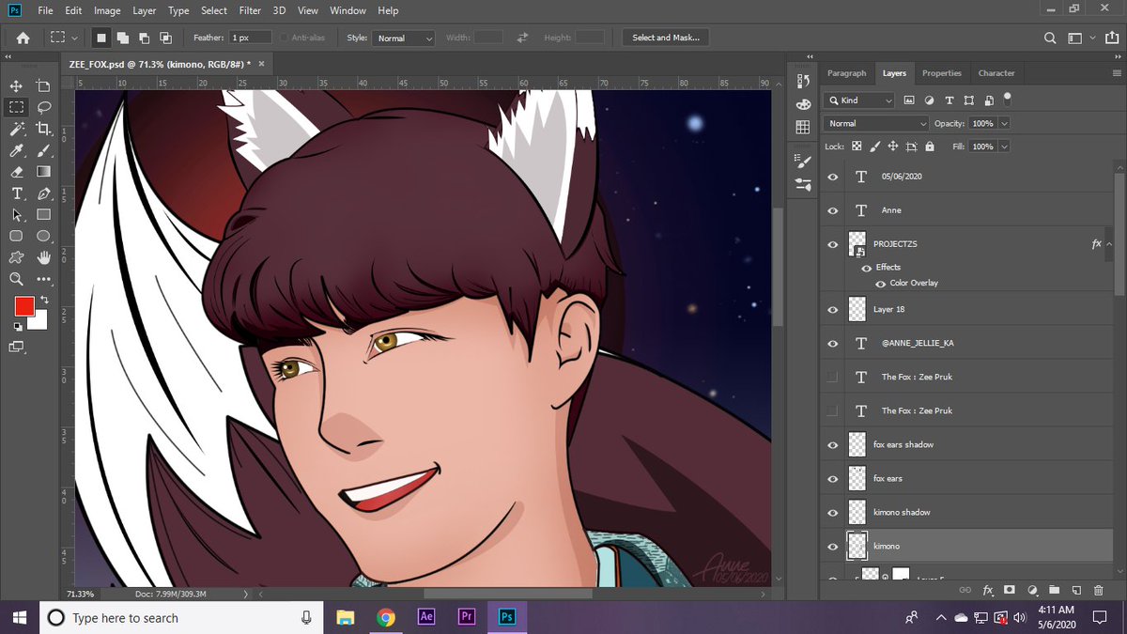This screenshot has width=1127, height=634.
Task: Open the marquee Style dropdown
Action: [404, 38]
